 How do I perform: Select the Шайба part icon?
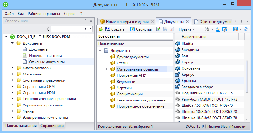pos(178,43)
